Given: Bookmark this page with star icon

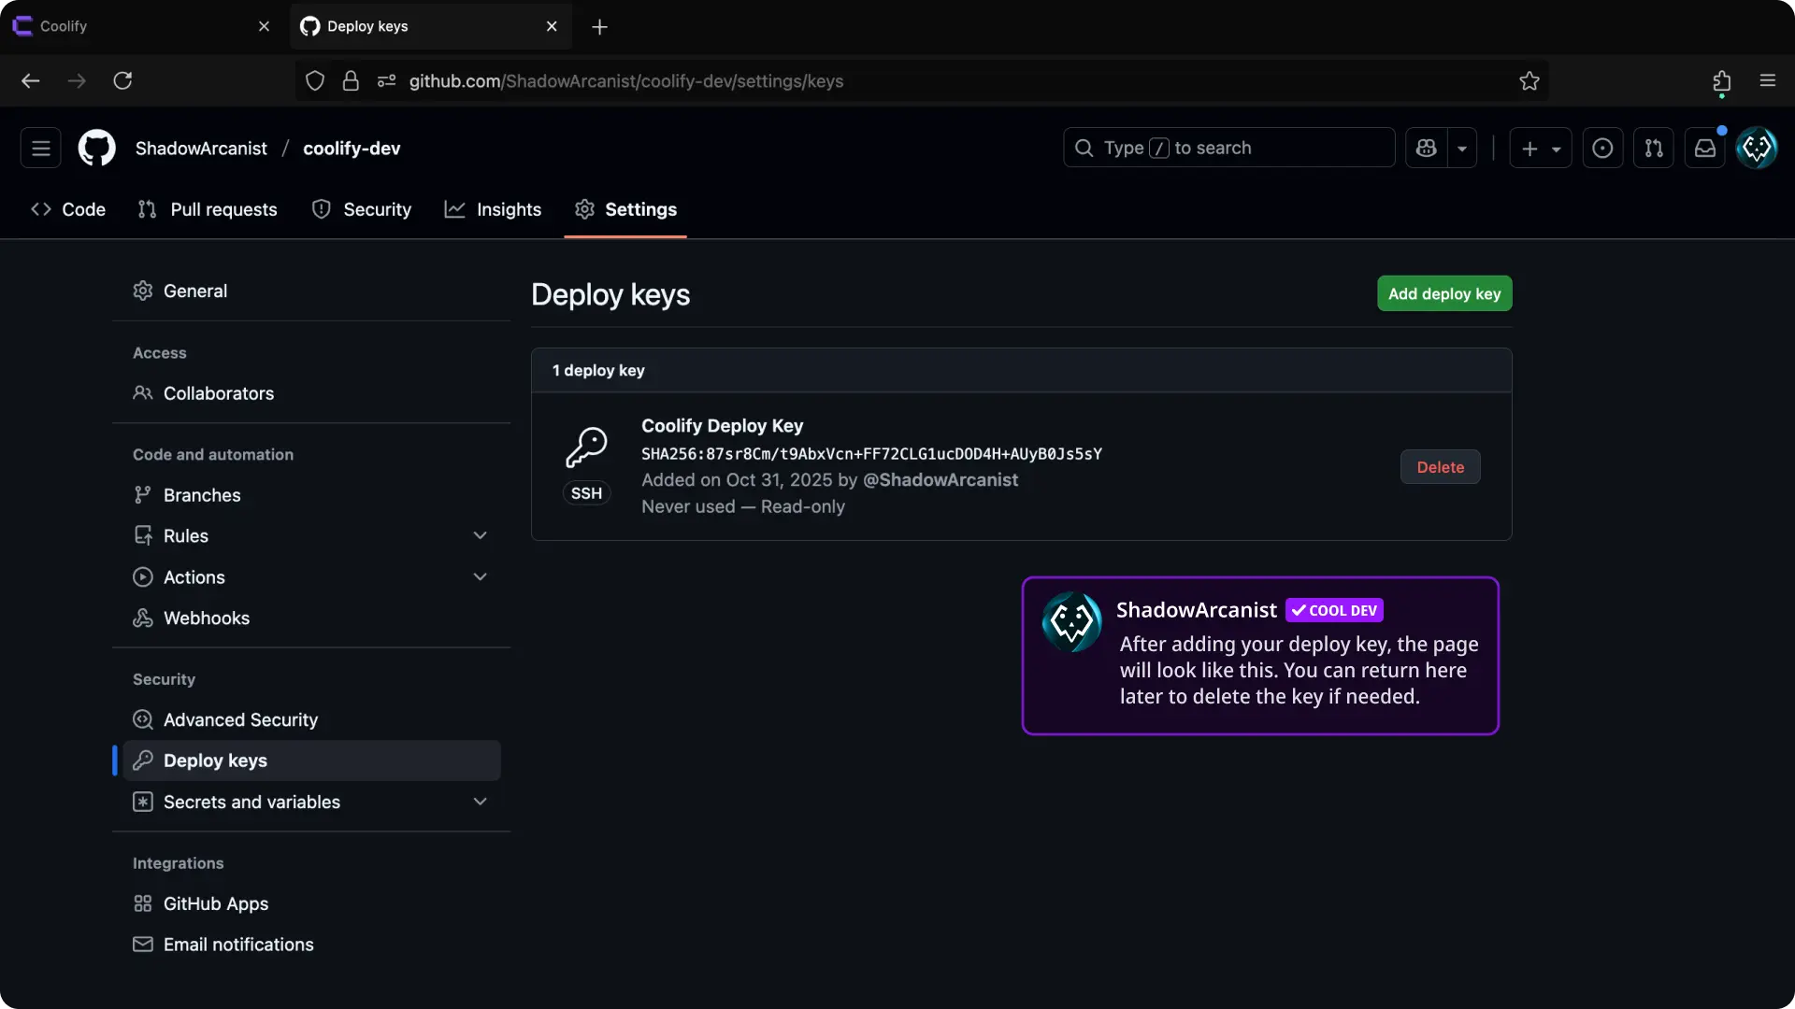Looking at the screenshot, I should coord(1529,81).
